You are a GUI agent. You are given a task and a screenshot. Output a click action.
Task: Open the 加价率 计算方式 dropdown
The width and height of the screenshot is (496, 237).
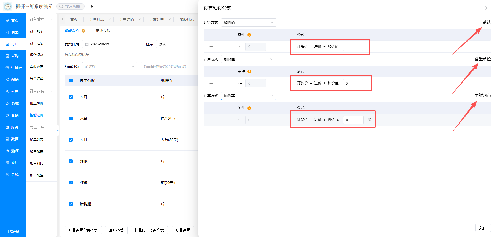(x=249, y=96)
